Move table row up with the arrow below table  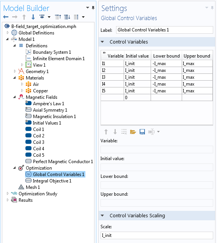pos(106,132)
